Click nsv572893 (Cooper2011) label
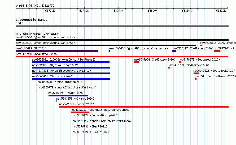The image size is (236, 145). (77, 104)
